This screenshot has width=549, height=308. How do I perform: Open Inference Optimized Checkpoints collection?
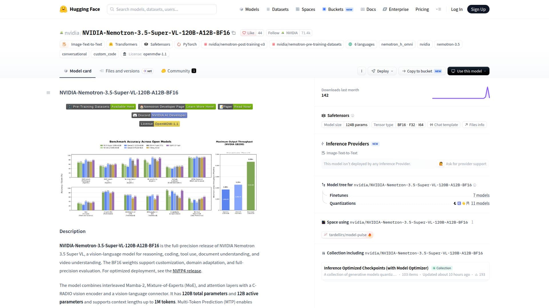[x=405, y=271]
